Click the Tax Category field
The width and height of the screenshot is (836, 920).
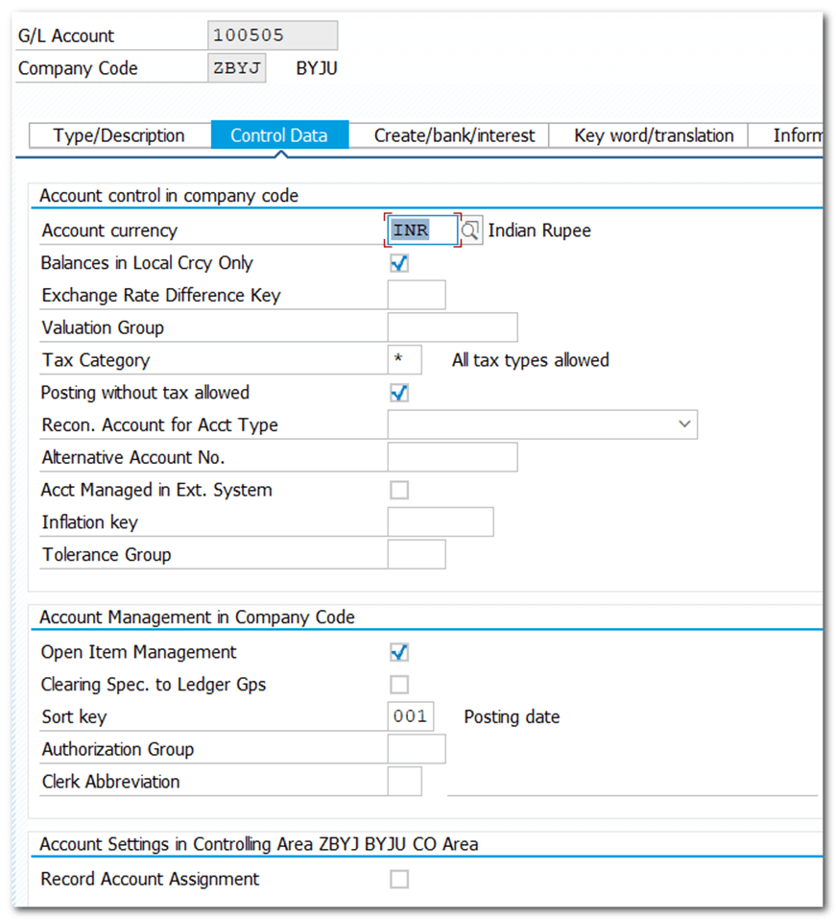pos(404,360)
